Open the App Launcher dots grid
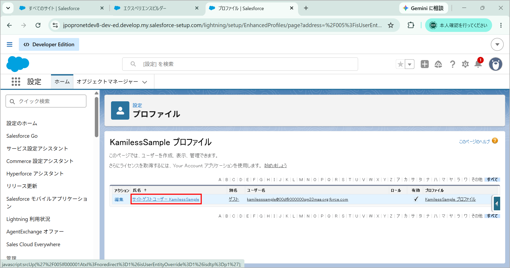The image size is (510, 268). click(16, 82)
